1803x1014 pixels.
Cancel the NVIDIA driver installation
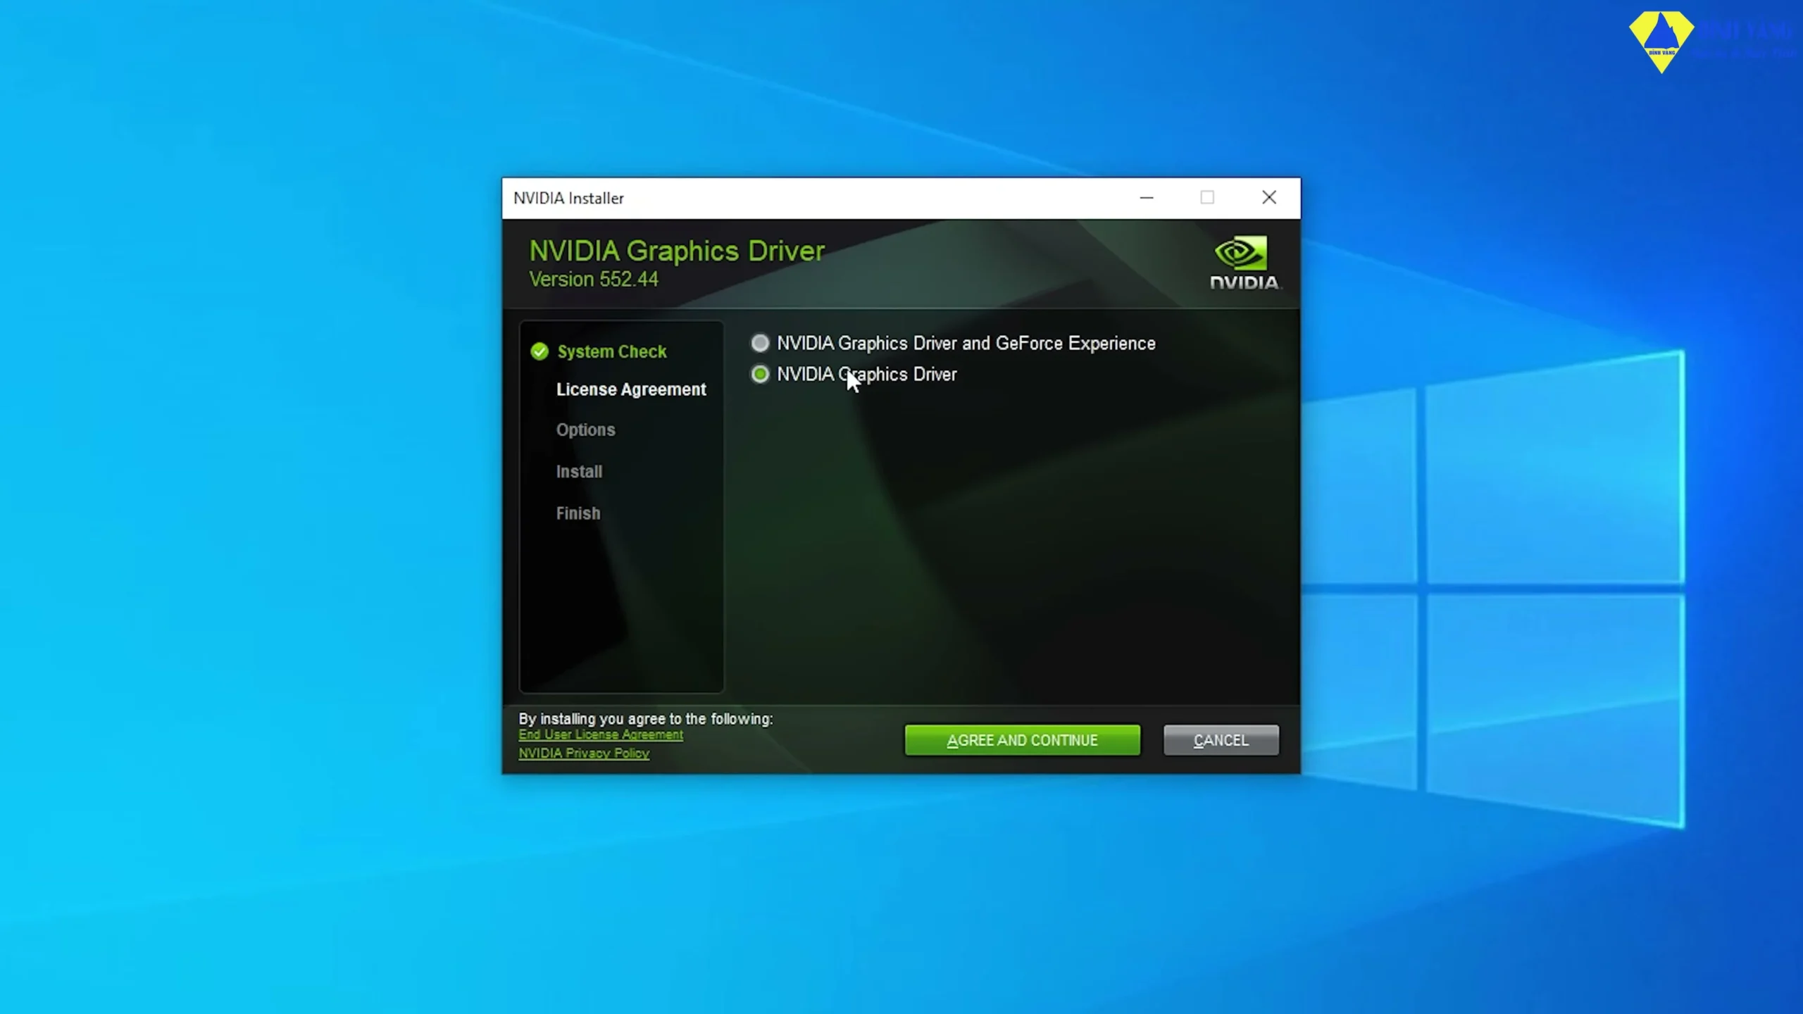click(x=1221, y=740)
